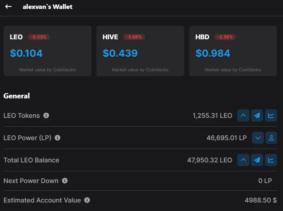Viewport: 283px width, 211px height.
Task: Open chart in Total LEO Balance row
Action: (x=271, y=160)
